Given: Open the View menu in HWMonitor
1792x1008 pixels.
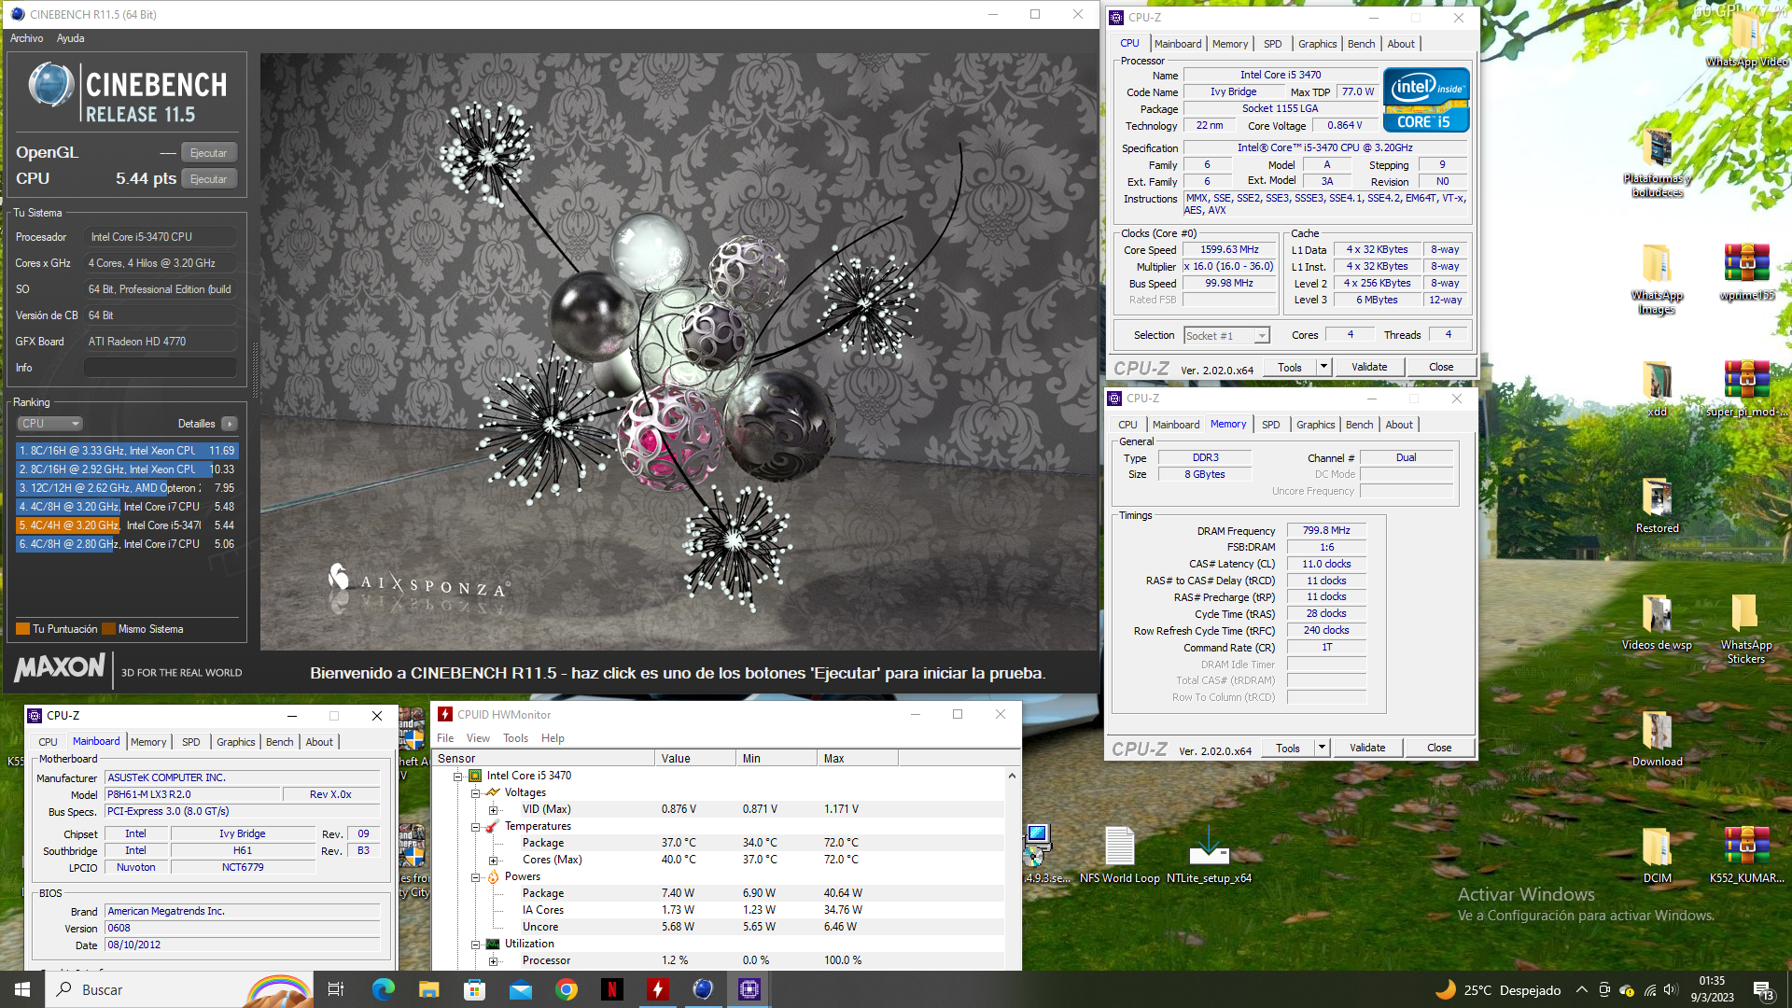Looking at the screenshot, I should (478, 738).
